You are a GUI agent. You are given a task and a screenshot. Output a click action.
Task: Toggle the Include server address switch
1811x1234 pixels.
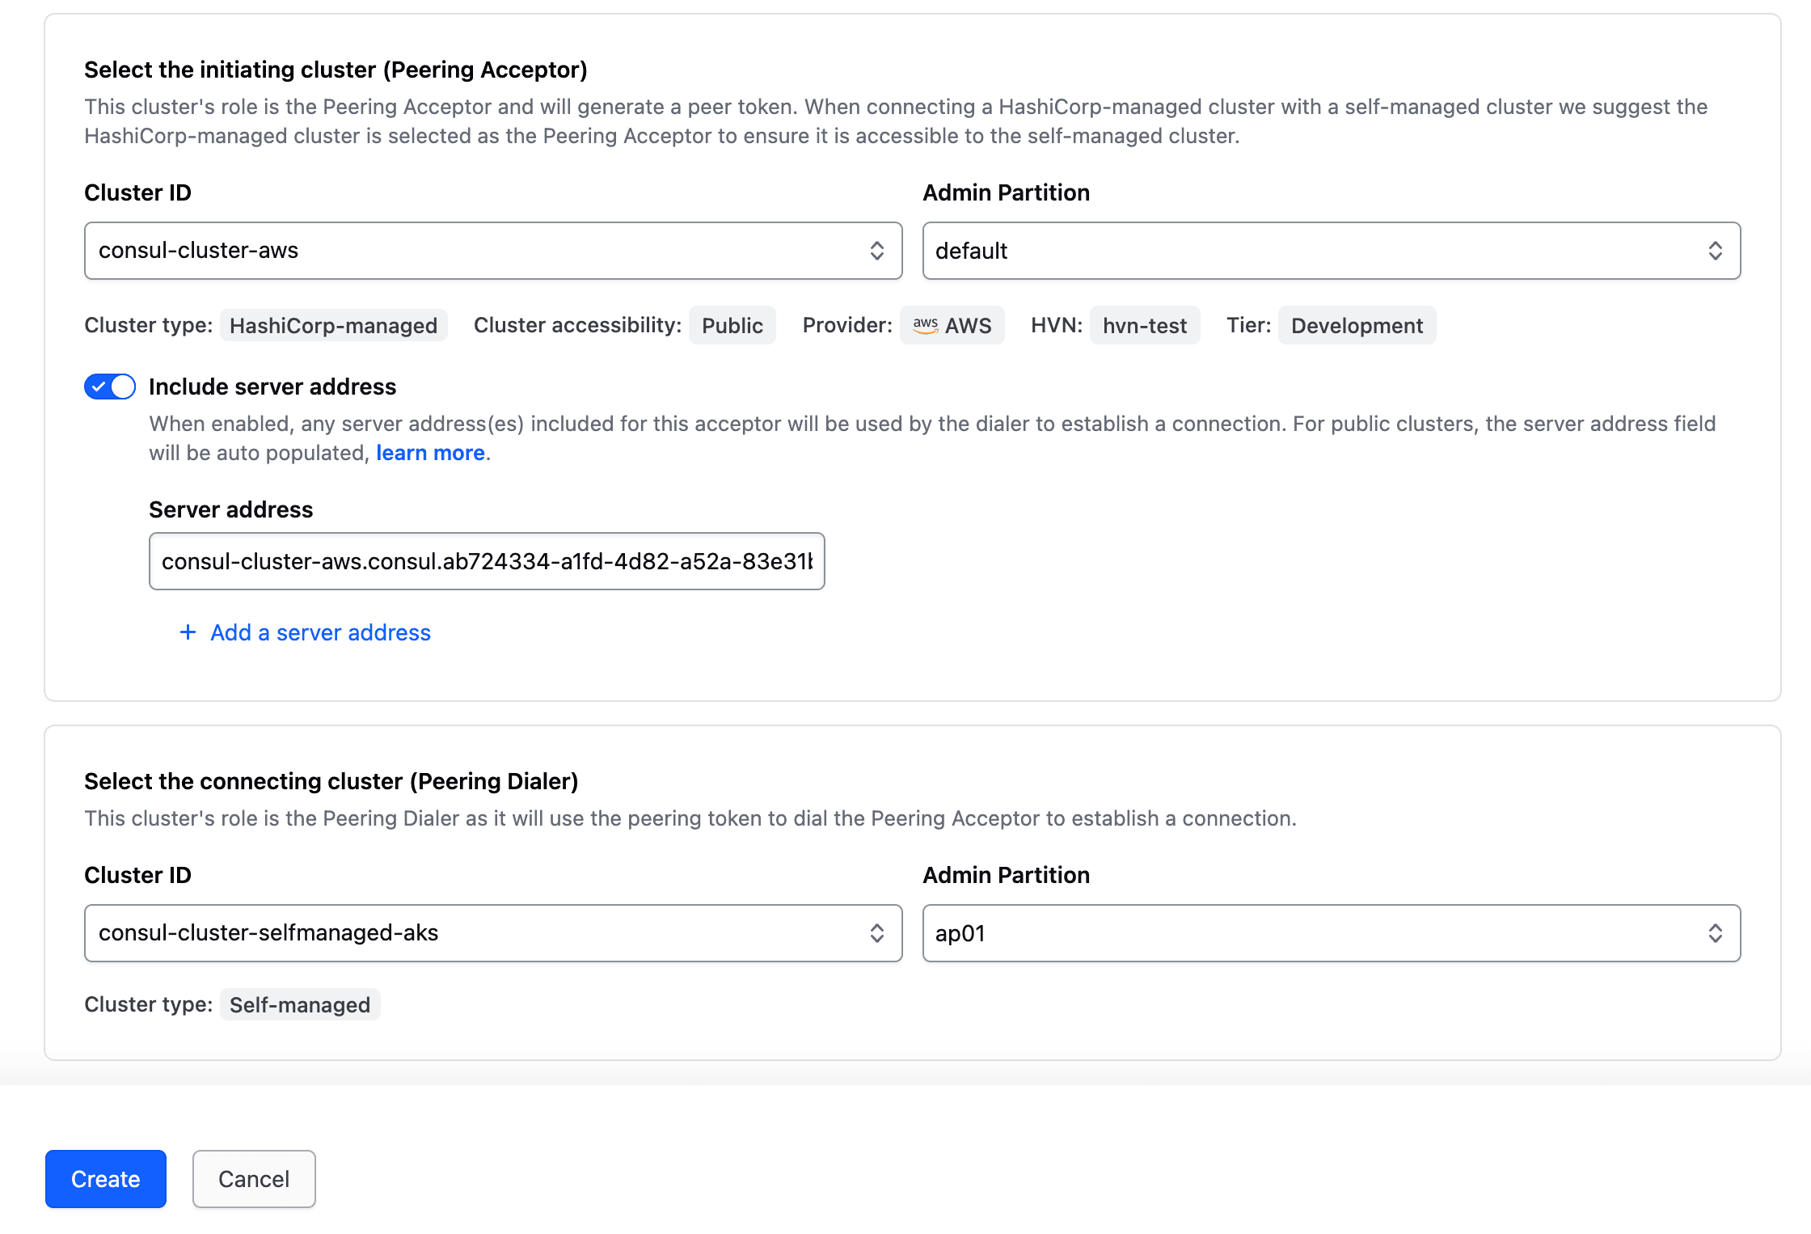click(x=110, y=387)
